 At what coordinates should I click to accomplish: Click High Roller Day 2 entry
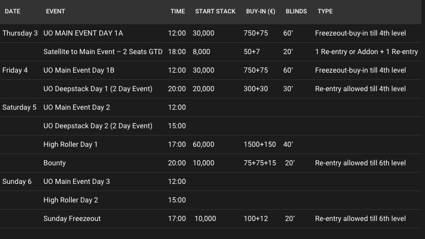click(70, 200)
